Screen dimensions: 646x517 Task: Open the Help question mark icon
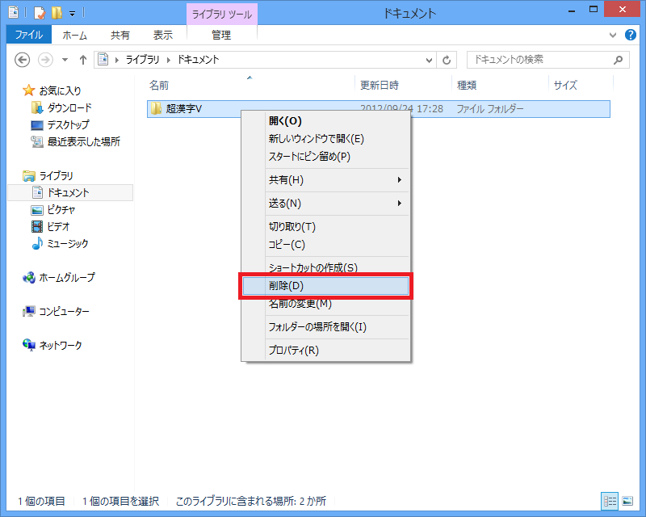coord(631,36)
